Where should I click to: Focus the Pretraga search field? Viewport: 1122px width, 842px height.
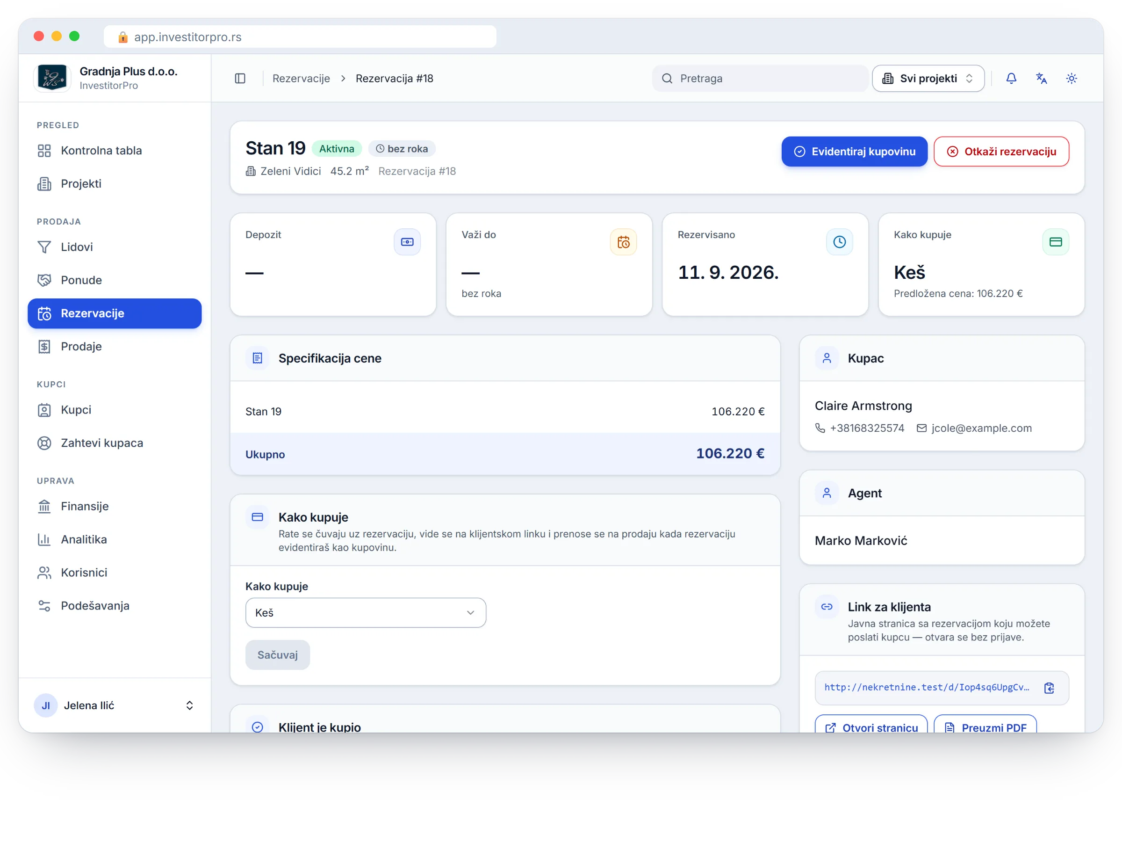(760, 78)
